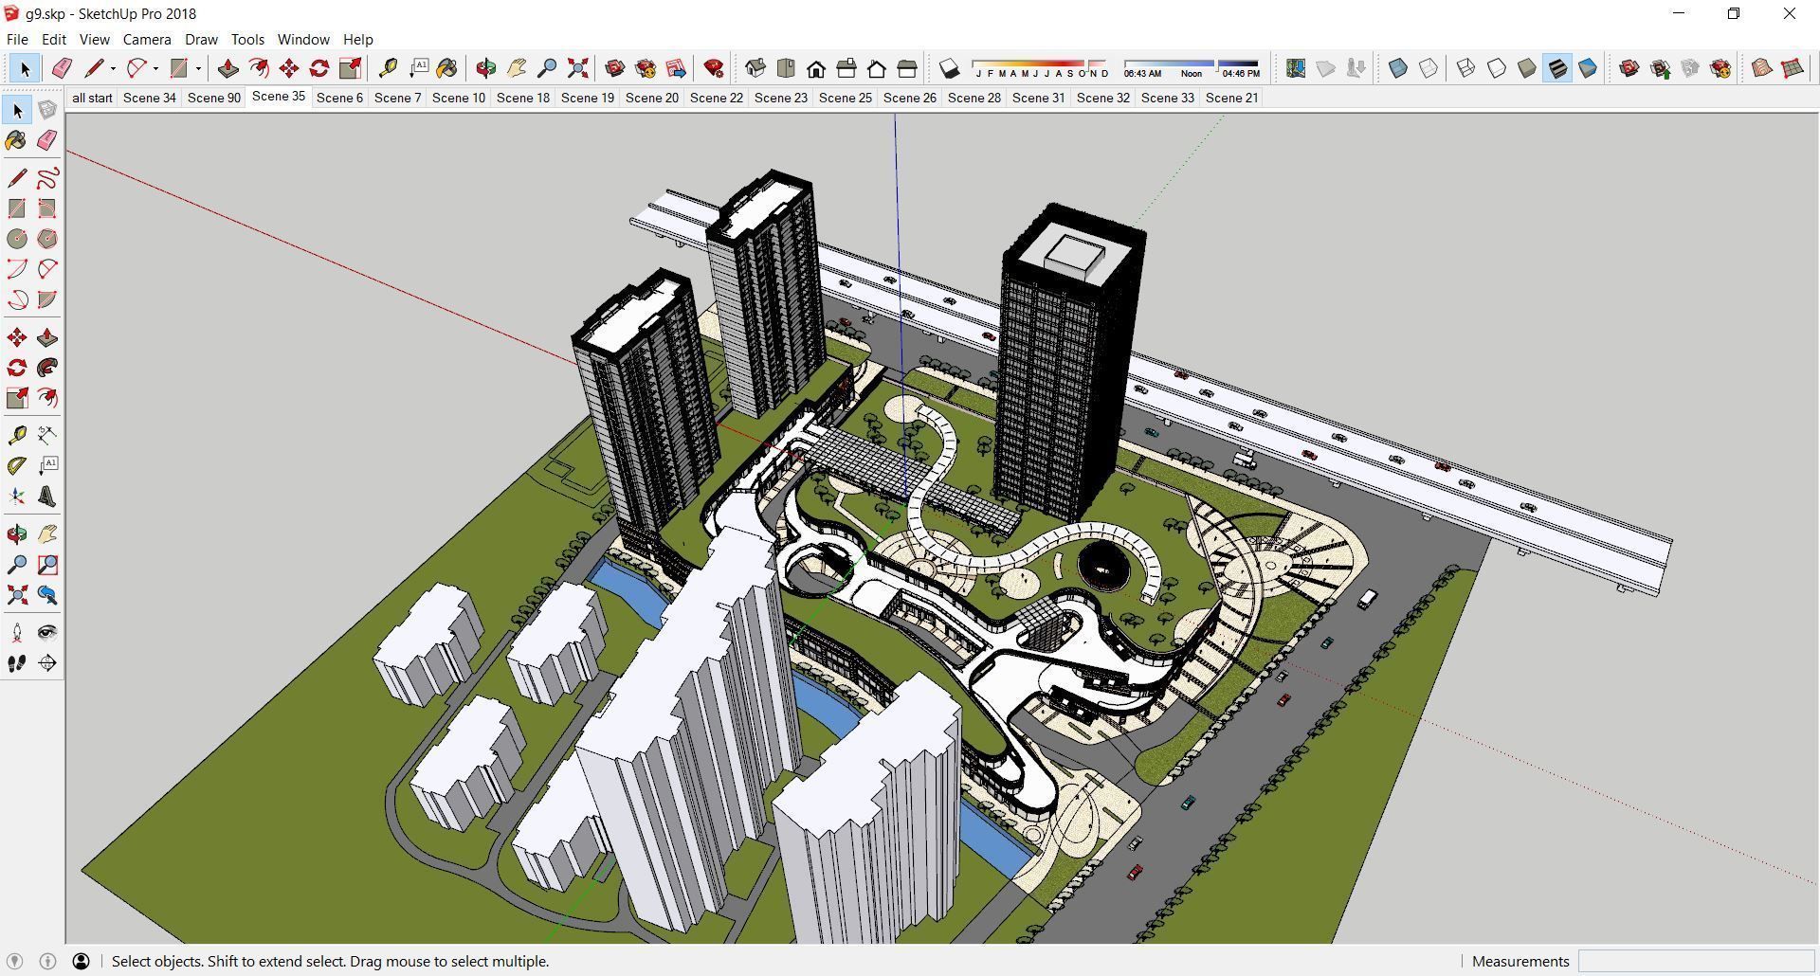Select the Look Around eye tool
Viewport: 1820px width, 976px height.
tap(47, 633)
